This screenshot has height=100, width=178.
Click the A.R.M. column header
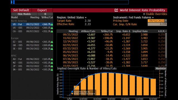pyautogui.click(x=161, y=31)
